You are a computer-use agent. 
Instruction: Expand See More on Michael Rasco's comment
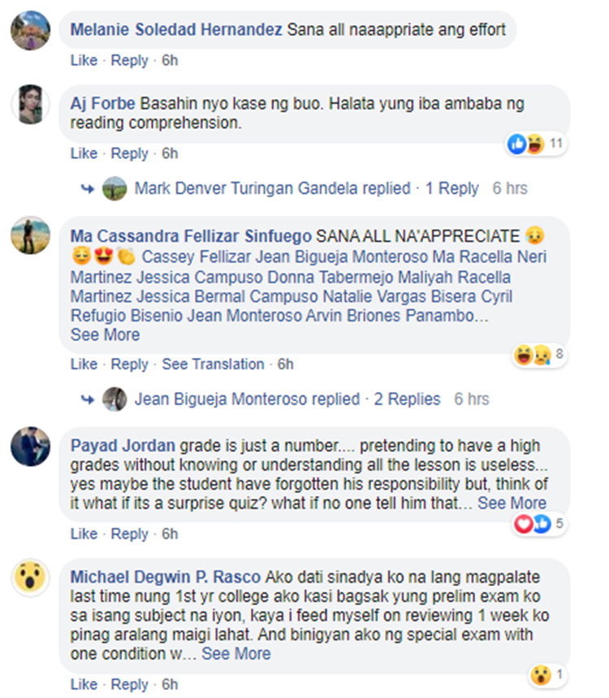[x=236, y=653]
